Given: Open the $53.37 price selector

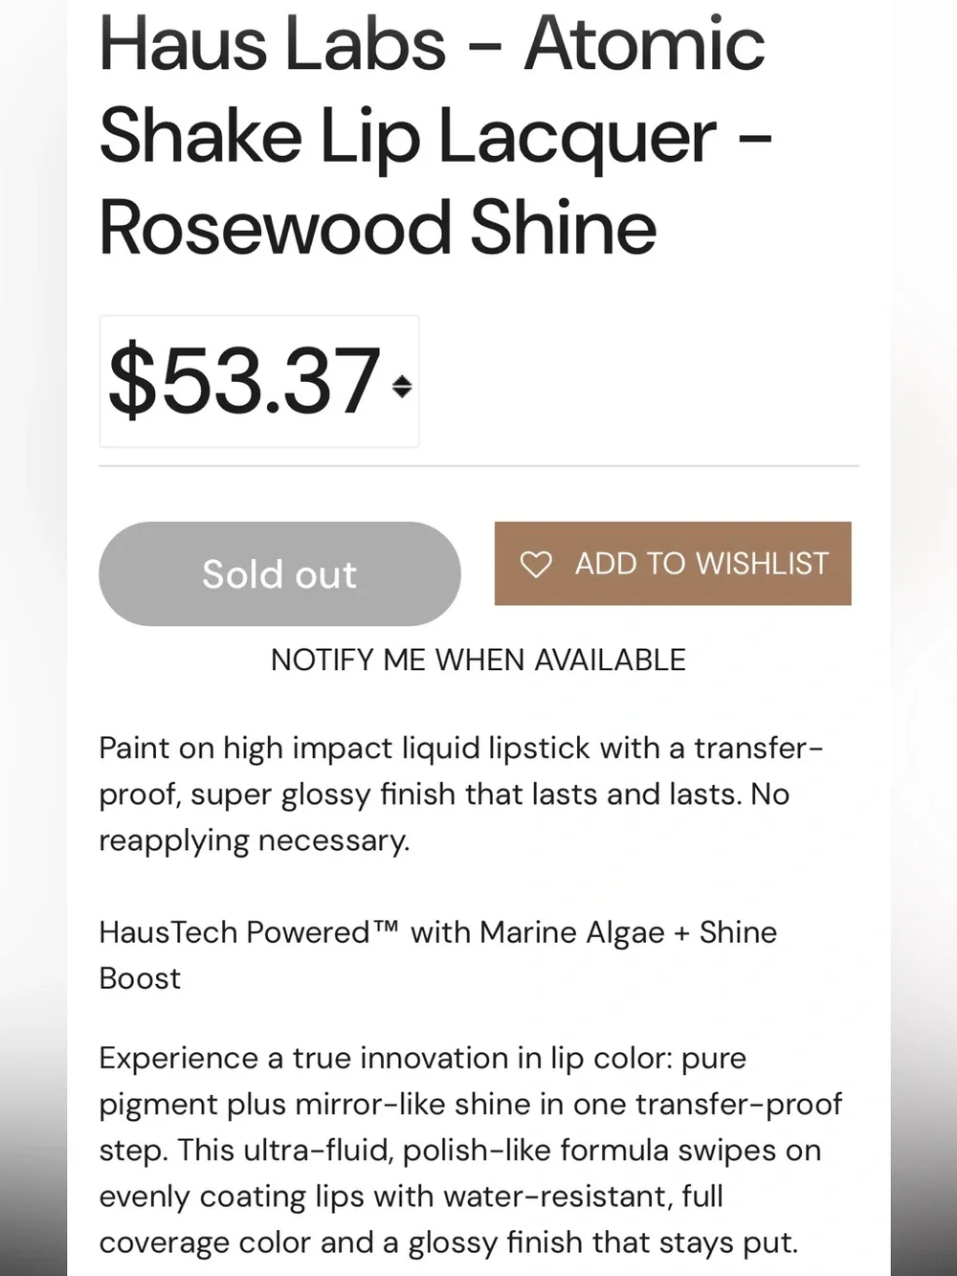Looking at the screenshot, I should click(259, 381).
